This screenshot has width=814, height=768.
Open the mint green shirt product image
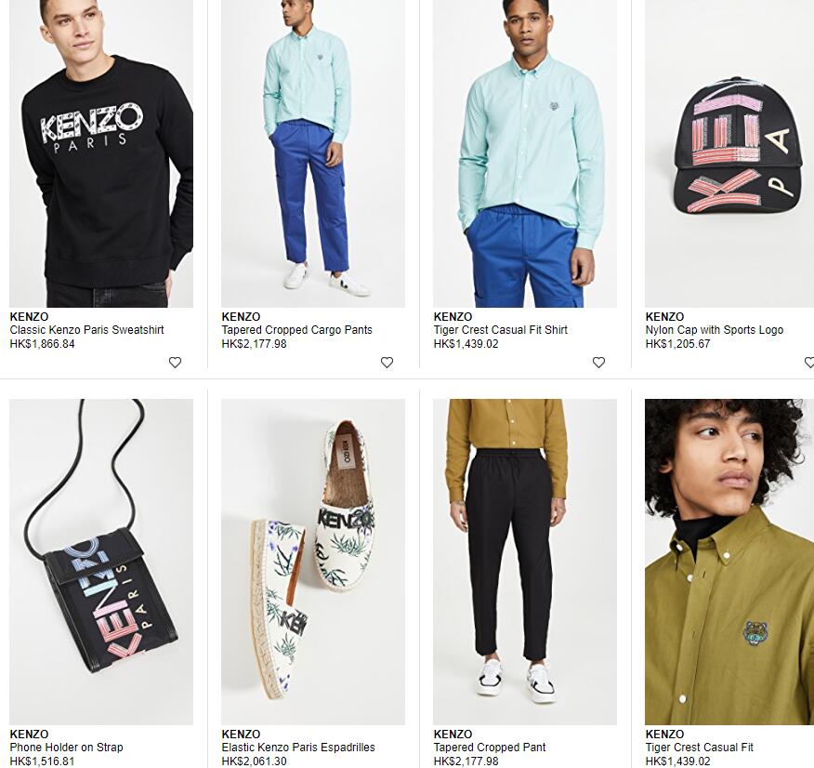click(525, 153)
